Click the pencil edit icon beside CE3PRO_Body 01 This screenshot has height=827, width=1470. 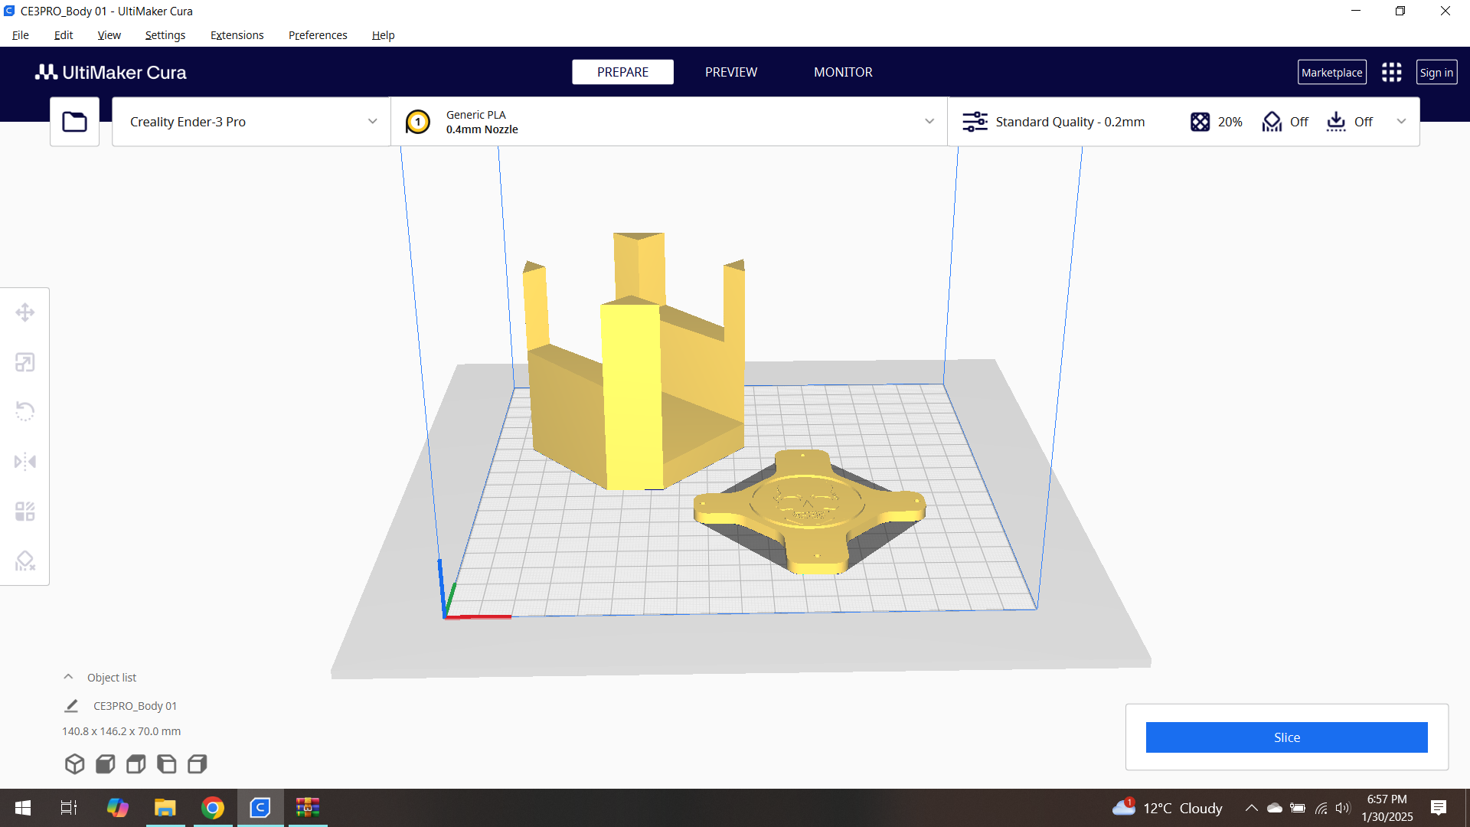pyautogui.click(x=71, y=706)
